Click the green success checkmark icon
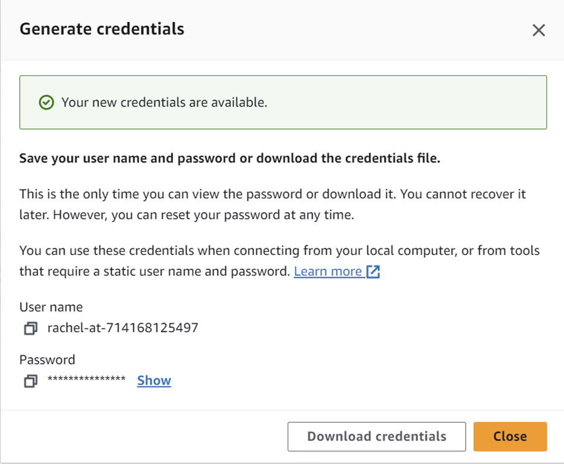 pyautogui.click(x=46, y=102)
